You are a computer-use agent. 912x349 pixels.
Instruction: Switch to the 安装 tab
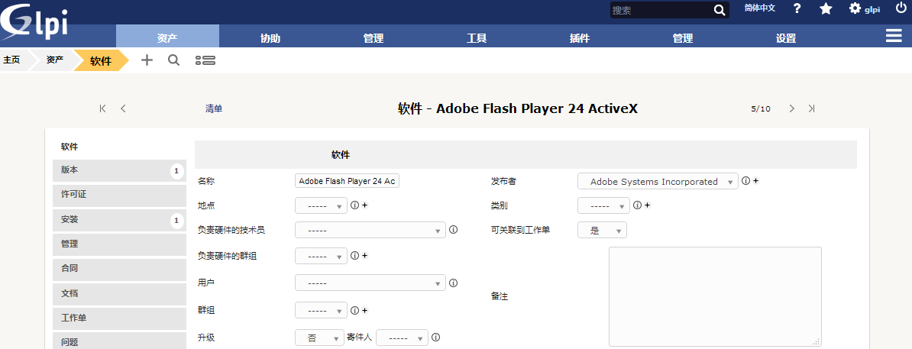[x=119, y=220]
